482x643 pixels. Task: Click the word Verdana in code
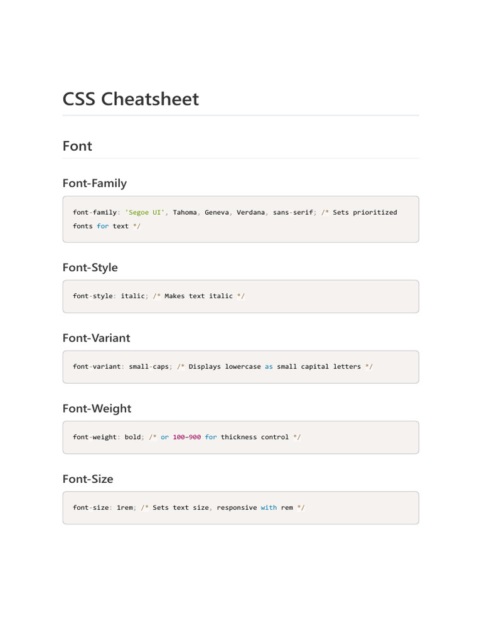click(250, 212)
